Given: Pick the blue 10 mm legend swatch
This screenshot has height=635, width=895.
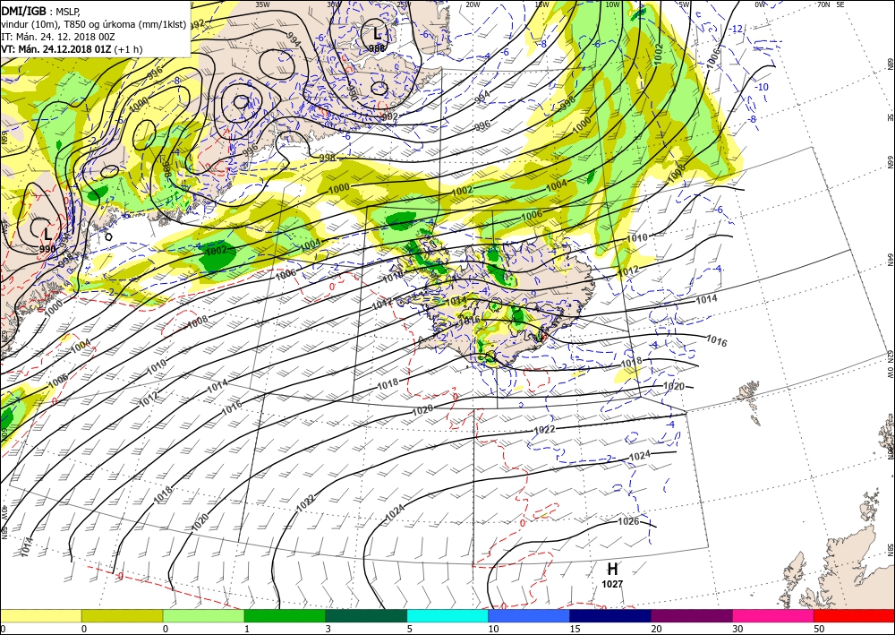Looking at the screenshot, I should coord(529,615).
